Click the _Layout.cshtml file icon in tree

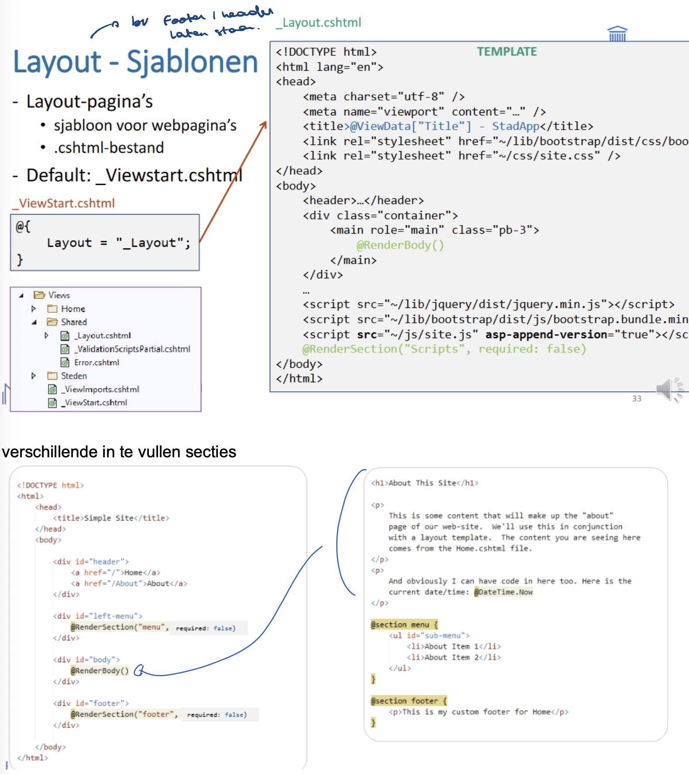pos(65,336)
